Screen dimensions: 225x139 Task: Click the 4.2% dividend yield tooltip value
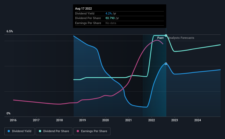[x=109, y=13]
